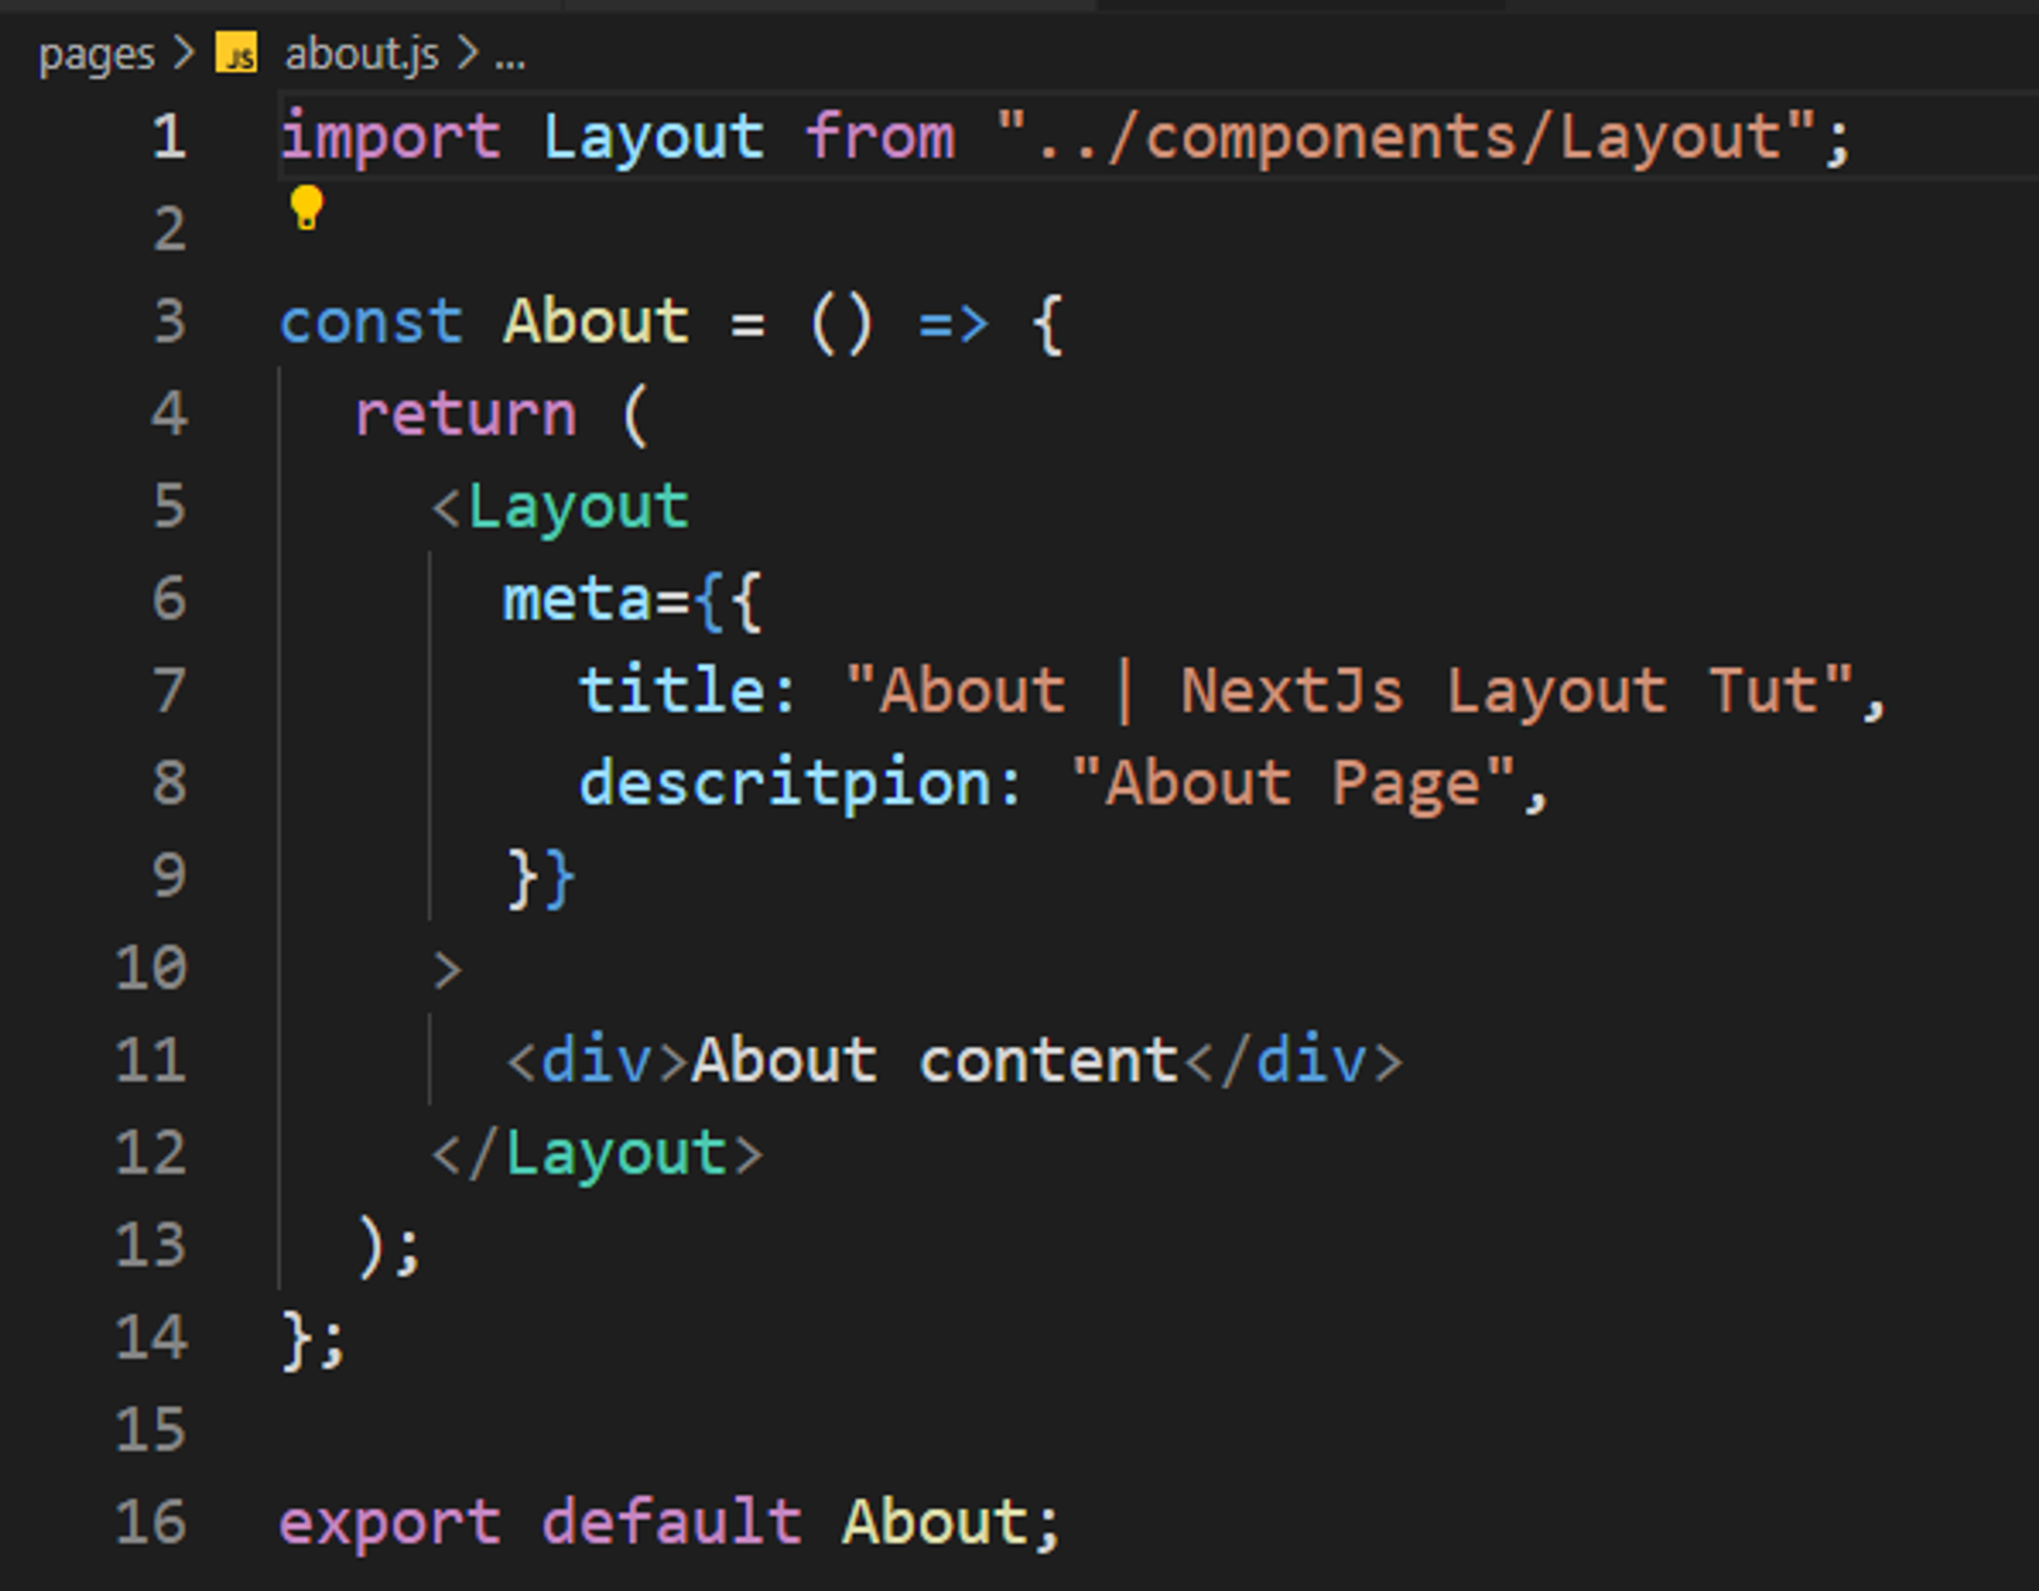
Task: Click the closing Layout tag
Action: [x=616, y=1154]
